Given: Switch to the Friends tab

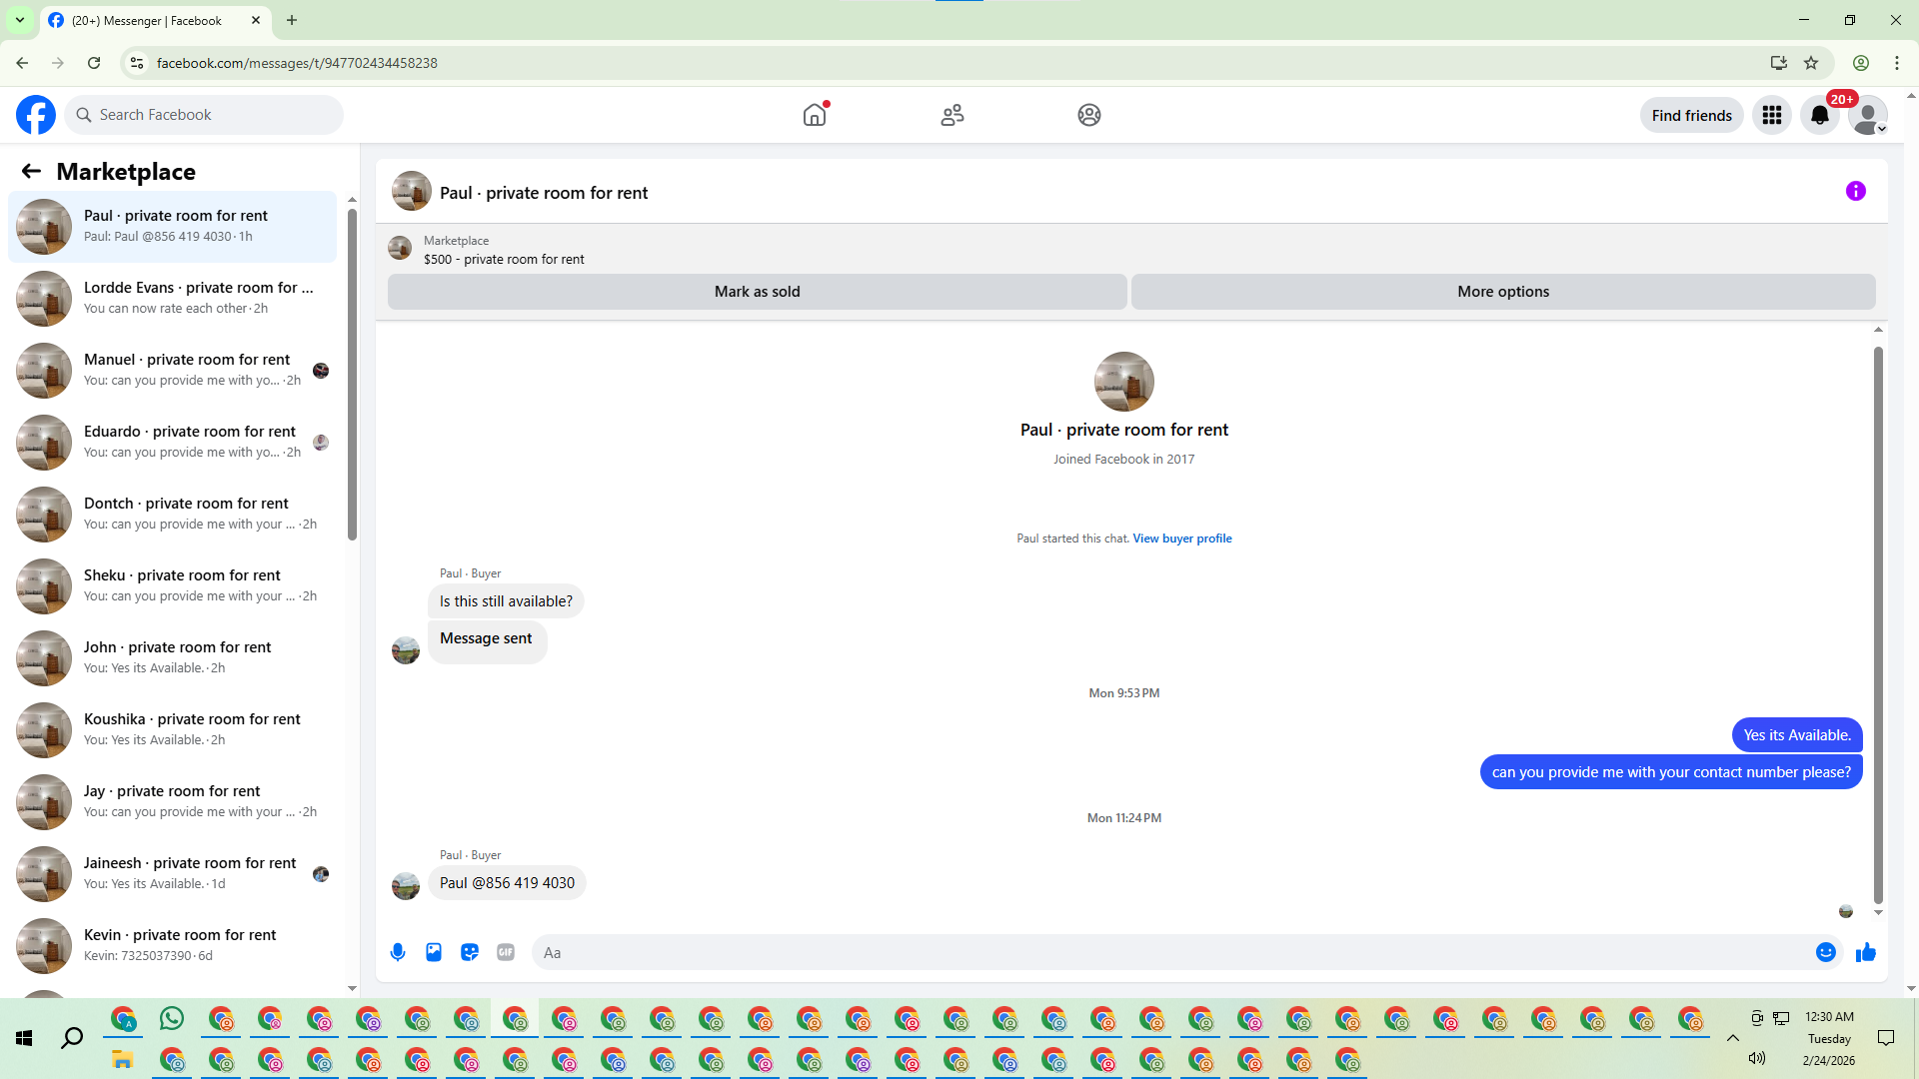Looking at the screenshot, I should click(x=952, y=115).
